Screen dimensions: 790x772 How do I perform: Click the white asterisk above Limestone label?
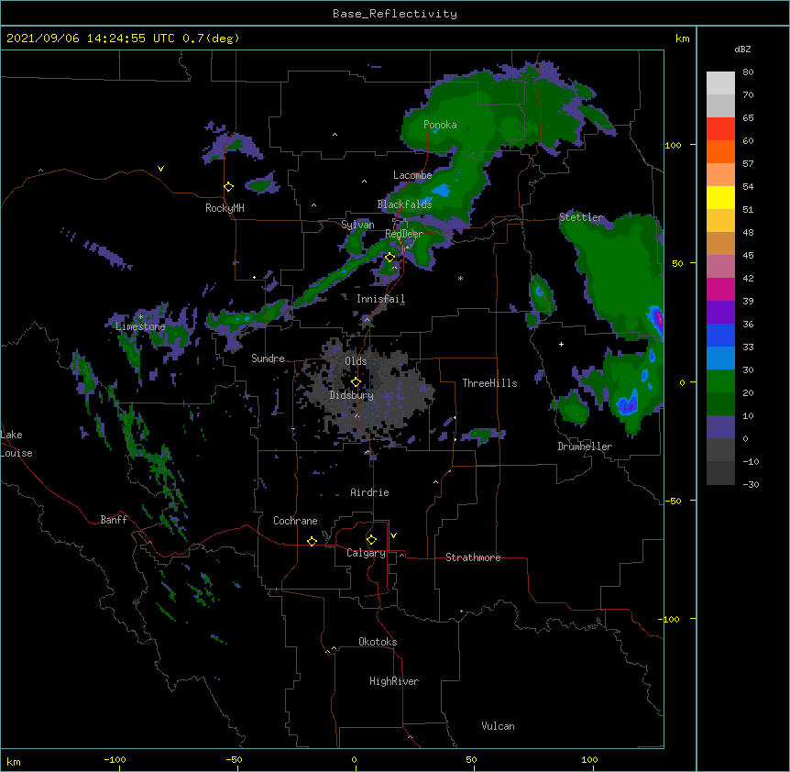click(x=140, y=317)
